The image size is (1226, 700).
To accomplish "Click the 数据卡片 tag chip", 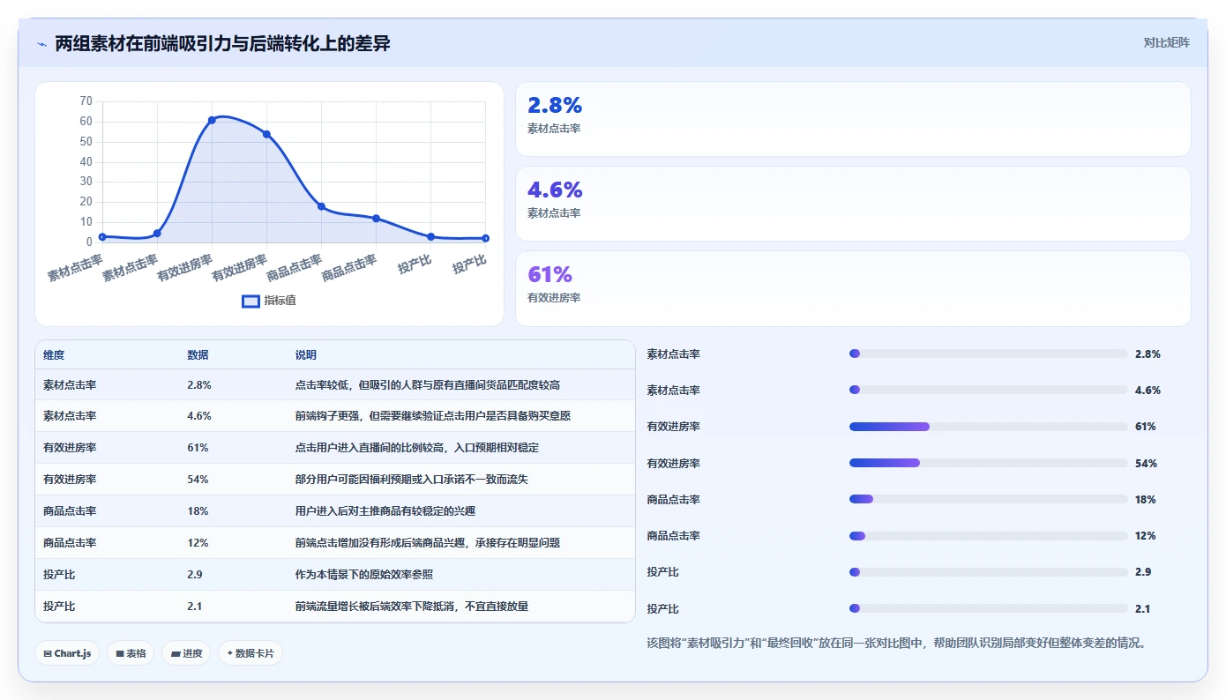I will (250, 653).
